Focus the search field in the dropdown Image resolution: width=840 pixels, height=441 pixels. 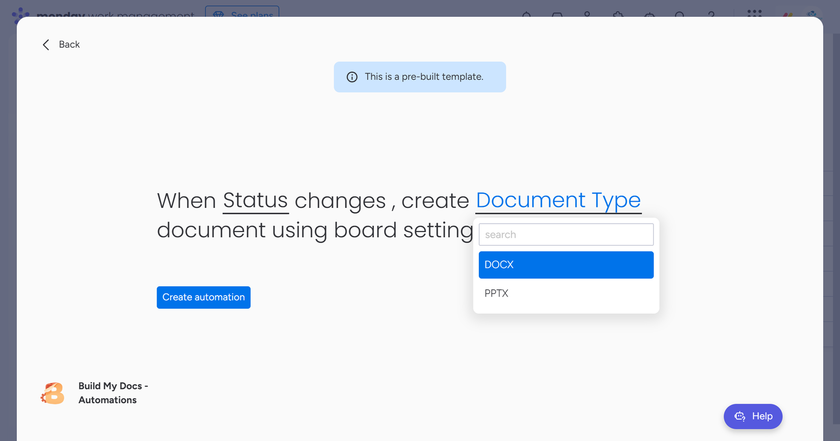pos(566,235)
